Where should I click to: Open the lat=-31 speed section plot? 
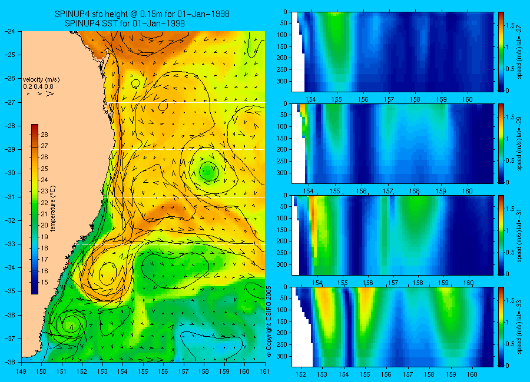(x=392, y=235)
